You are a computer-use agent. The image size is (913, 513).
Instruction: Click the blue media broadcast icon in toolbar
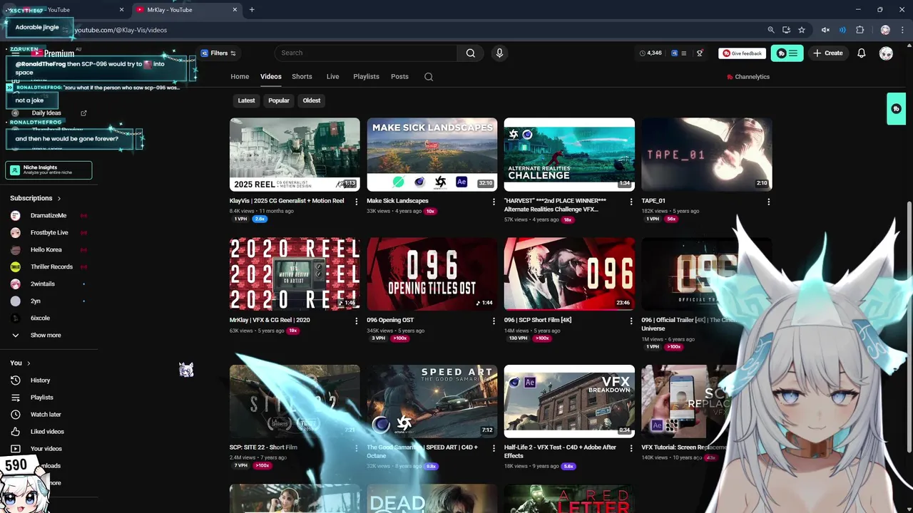[x=842, y=30]
